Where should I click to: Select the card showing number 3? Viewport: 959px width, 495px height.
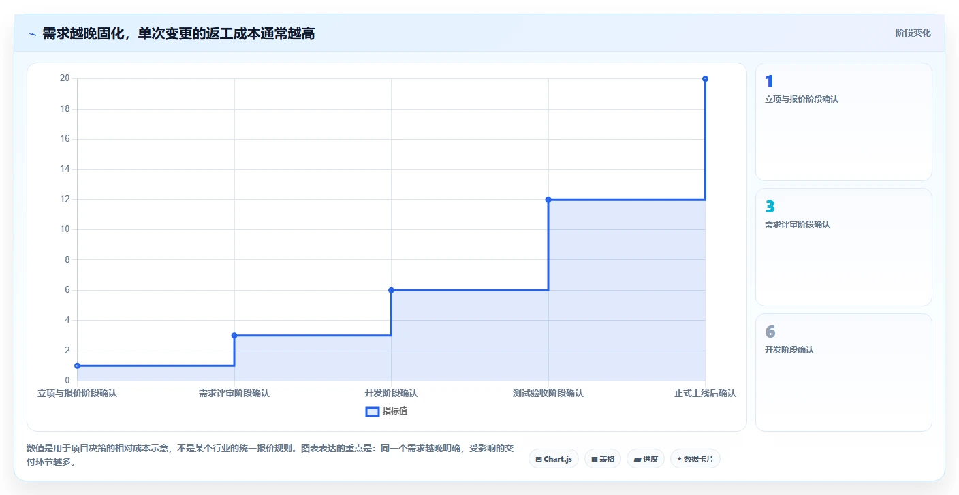[843, 247]
